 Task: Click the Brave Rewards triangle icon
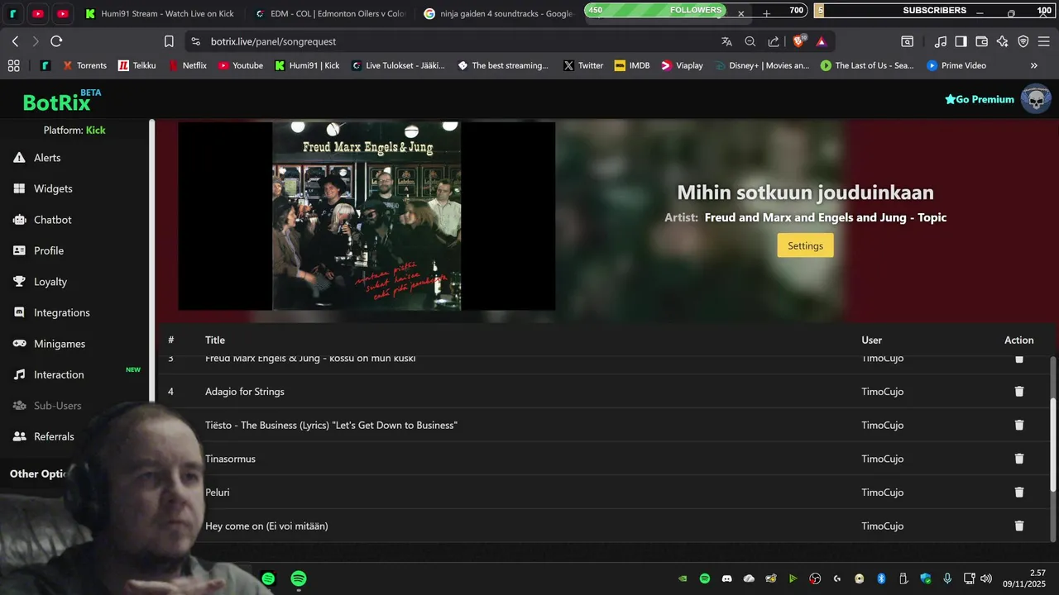[821, 41]
